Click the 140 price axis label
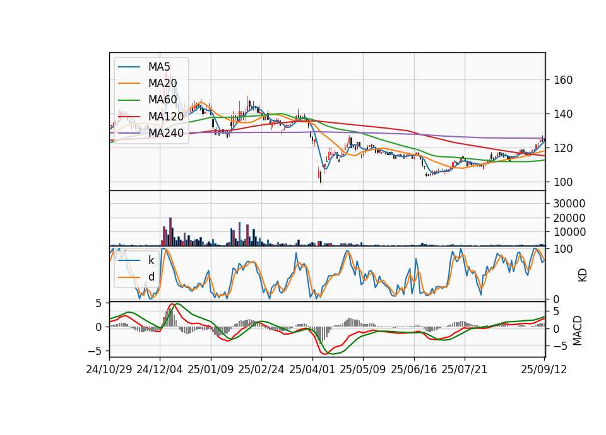The image size is (606, 435). click(x=562, y=114)
